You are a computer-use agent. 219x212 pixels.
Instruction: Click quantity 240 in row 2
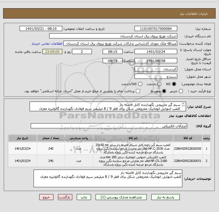pos(51,161)
